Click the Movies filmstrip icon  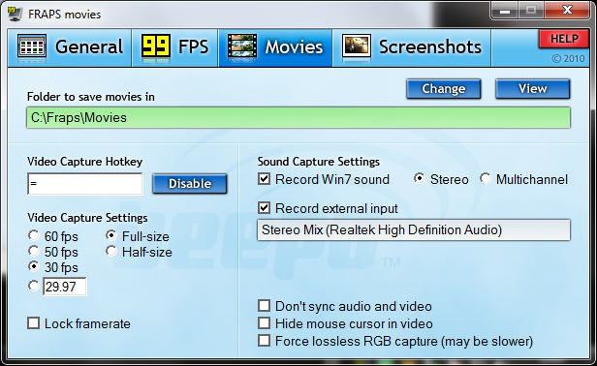242,46
